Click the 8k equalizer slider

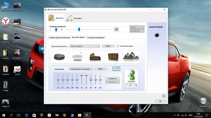pyautogui.click(x=96, y=80)
